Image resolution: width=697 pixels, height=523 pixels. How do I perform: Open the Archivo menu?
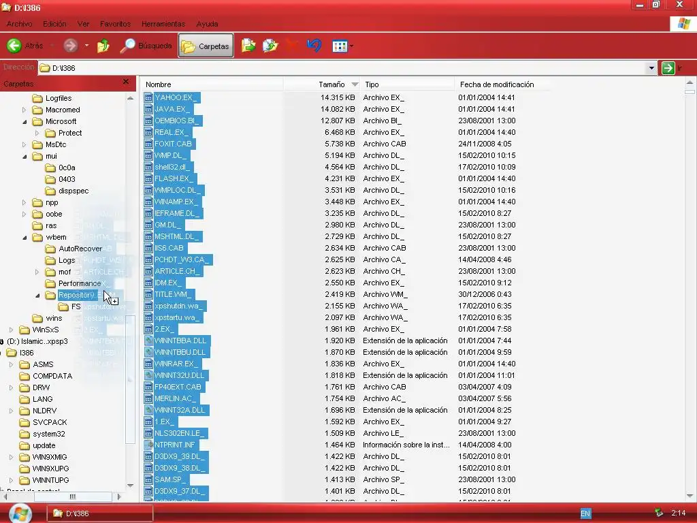pos(19,24)
